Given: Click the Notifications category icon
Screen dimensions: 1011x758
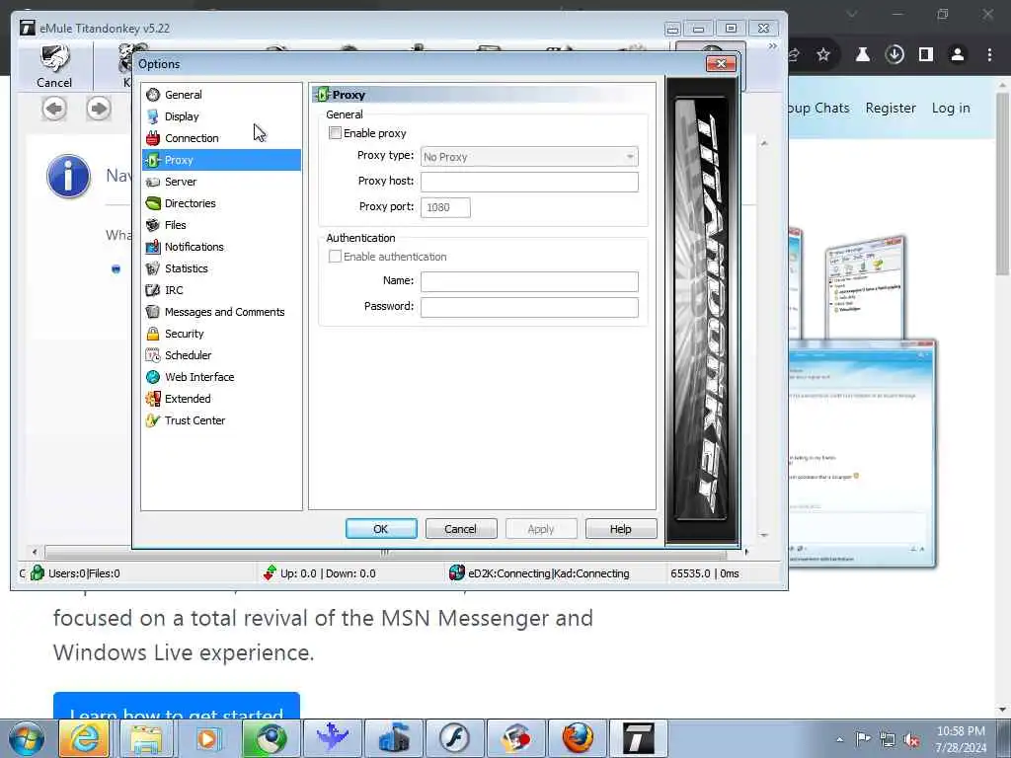Looking at the screenshot, I should 153,247.
